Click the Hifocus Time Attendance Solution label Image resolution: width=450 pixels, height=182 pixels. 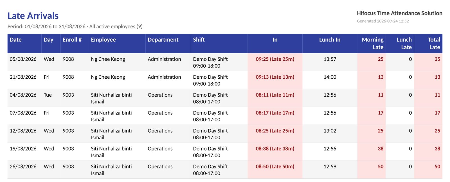pyautogui.click(x=399, y=13)
